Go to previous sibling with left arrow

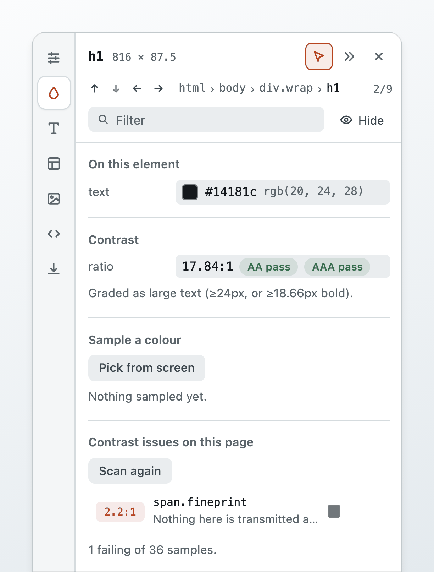pyautogui.click(x=137, y=88)
